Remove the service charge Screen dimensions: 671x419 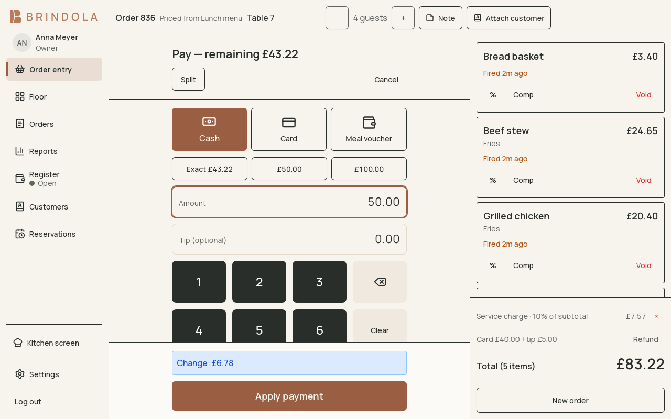coord(656,316)
